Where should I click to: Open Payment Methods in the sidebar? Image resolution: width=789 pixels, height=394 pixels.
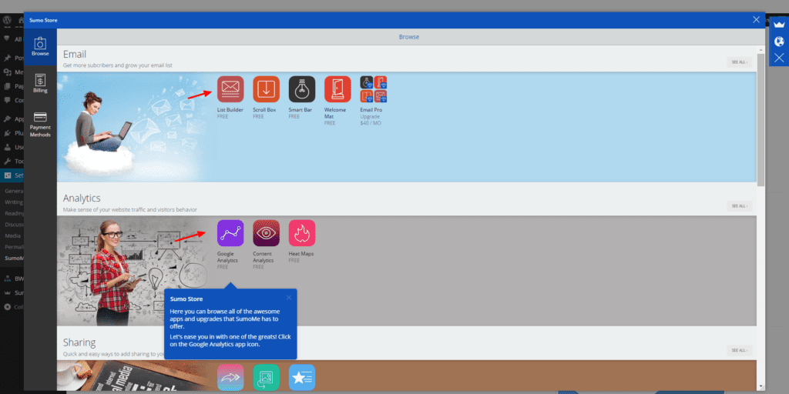pos(40,124)
